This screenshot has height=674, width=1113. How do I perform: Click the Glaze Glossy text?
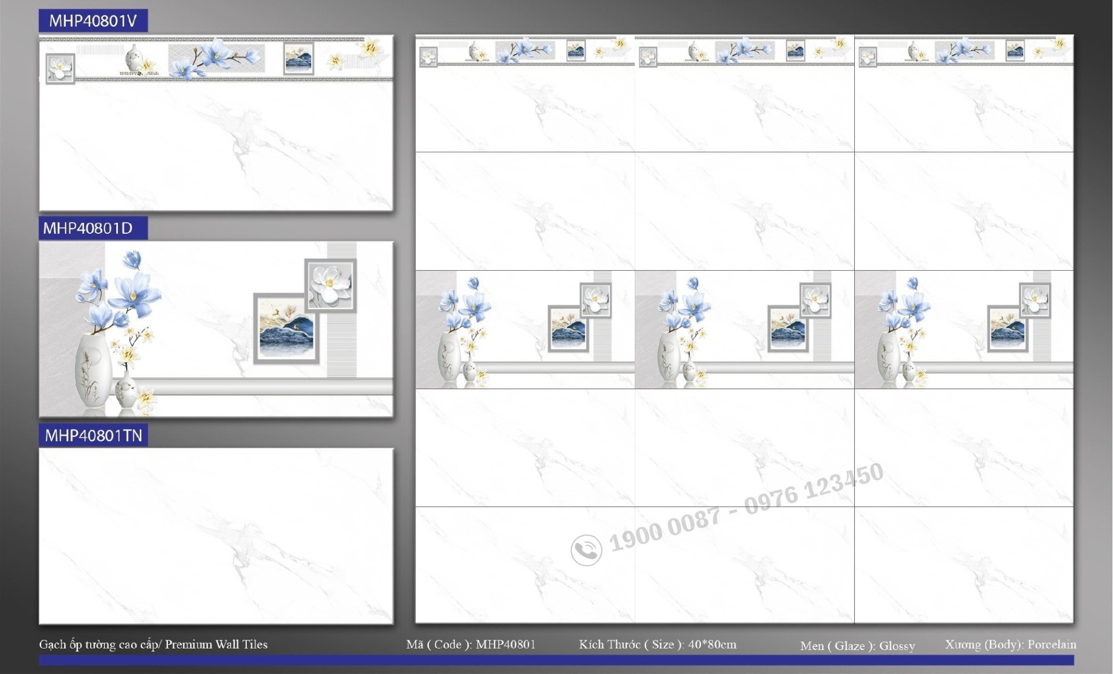[857, 646]
